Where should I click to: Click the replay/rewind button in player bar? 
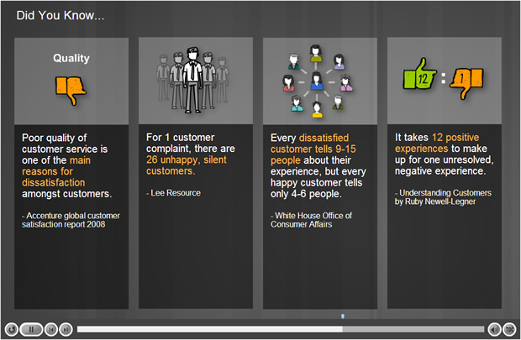(x=11, y=329)
